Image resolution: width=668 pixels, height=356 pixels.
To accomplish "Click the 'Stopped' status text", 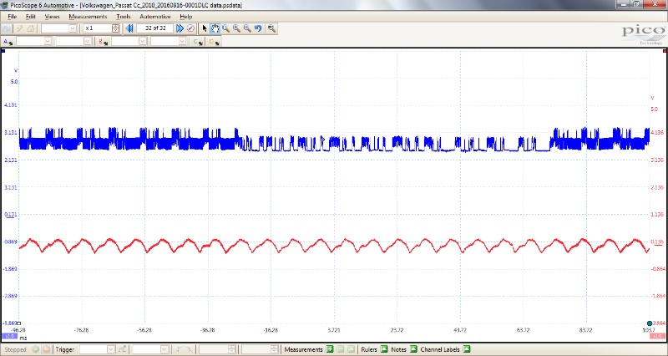I will point(16,349).
